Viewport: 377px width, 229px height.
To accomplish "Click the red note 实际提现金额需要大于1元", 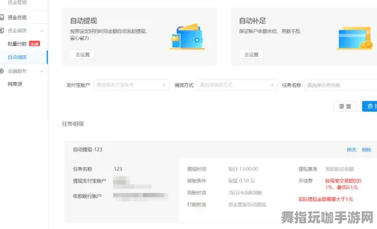I will point(326,199).
